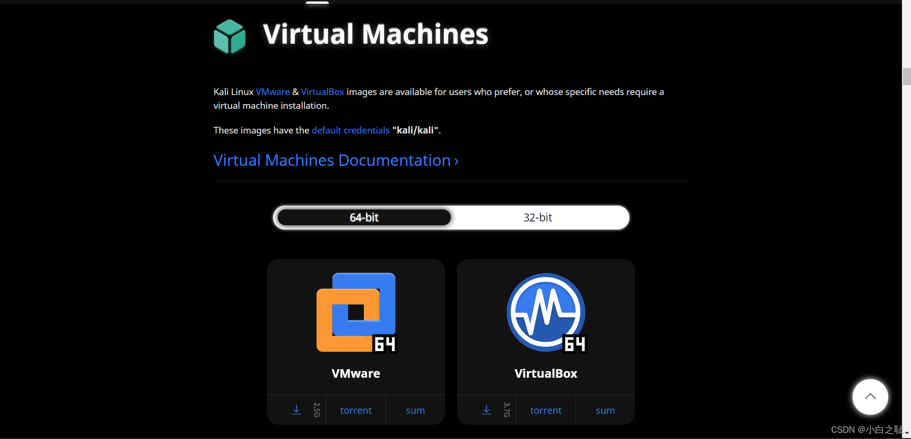This screenshot has height=439, width=911.
Task: Click the "kali/kali" credentials text
Action: (415, 130)
